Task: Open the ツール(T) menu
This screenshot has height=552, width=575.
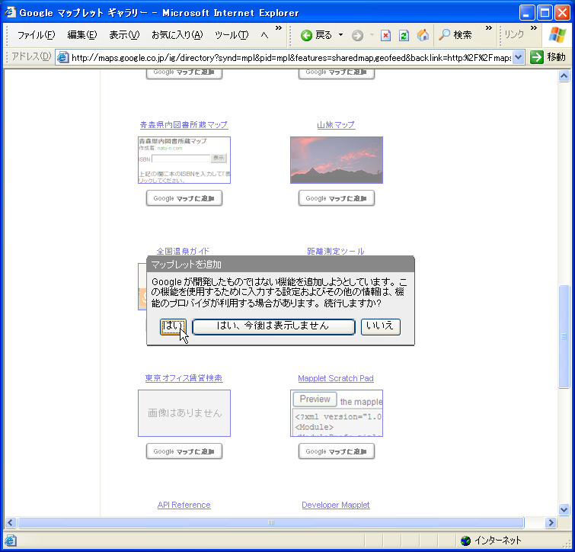Action: [x=232, y=35]
